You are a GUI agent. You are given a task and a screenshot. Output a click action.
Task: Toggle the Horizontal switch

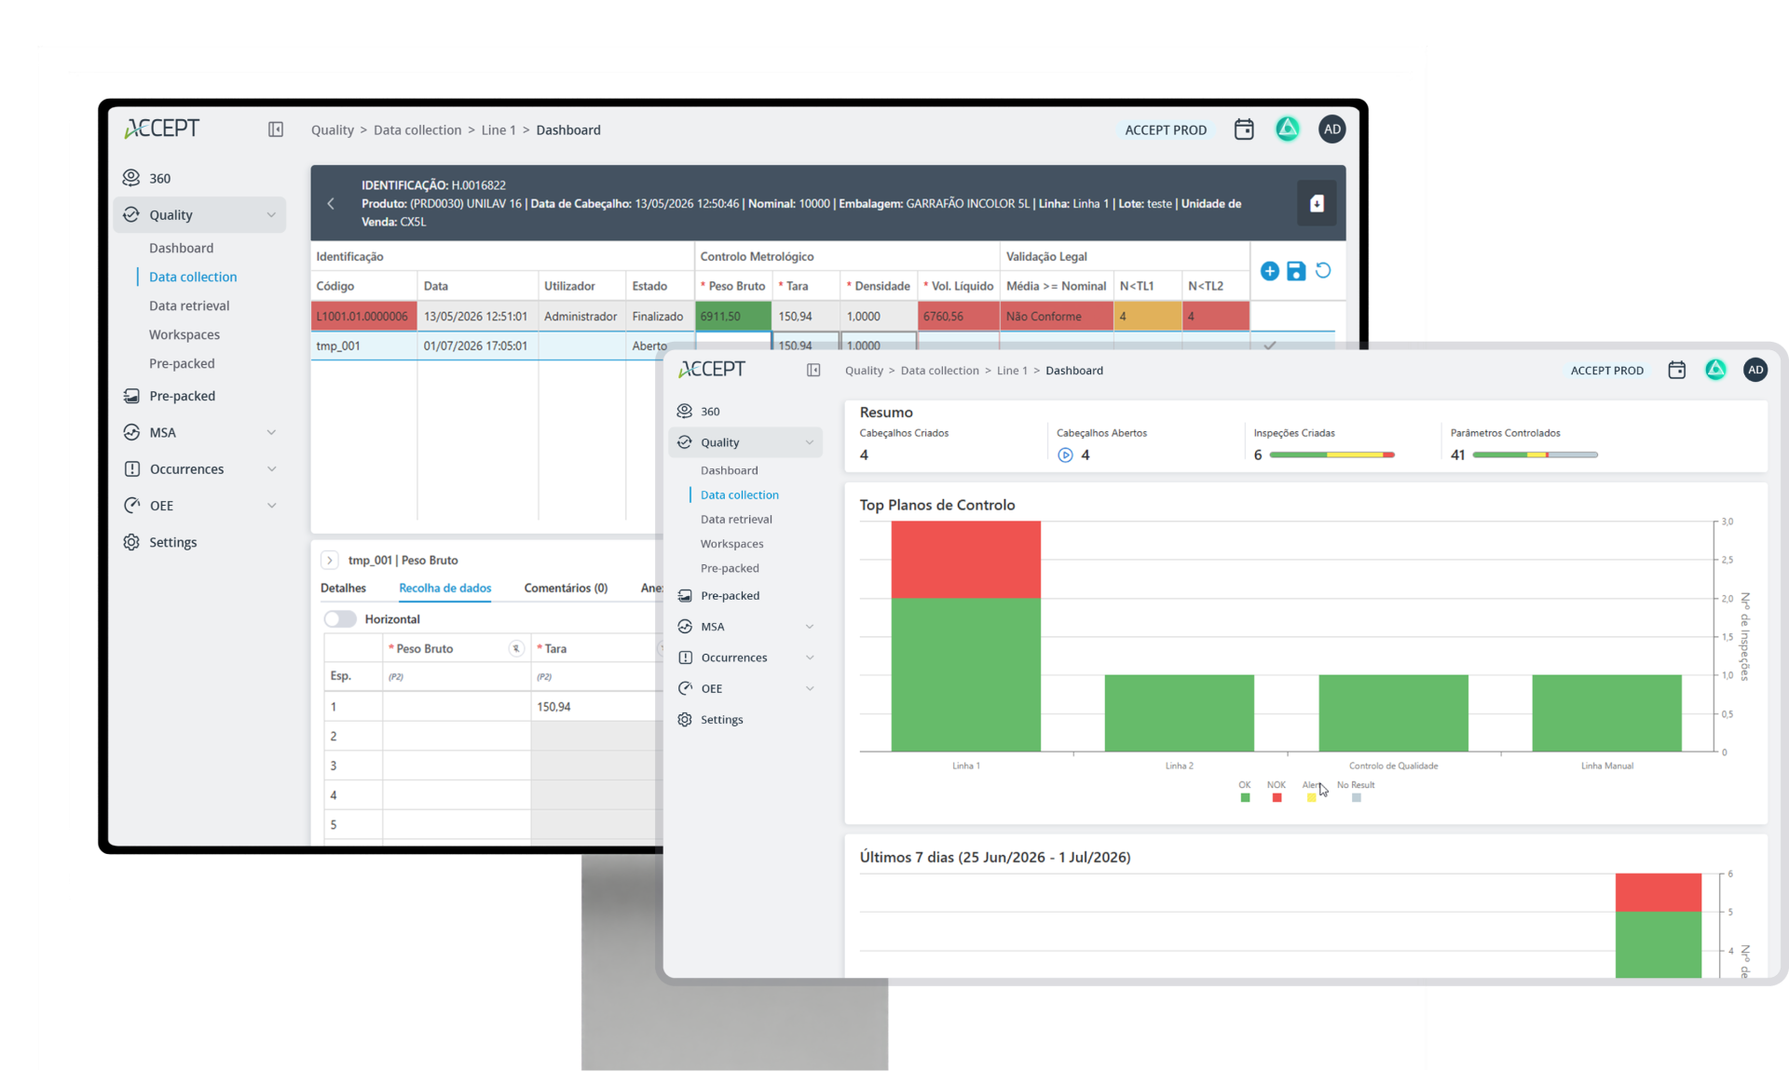pos(340,619)
